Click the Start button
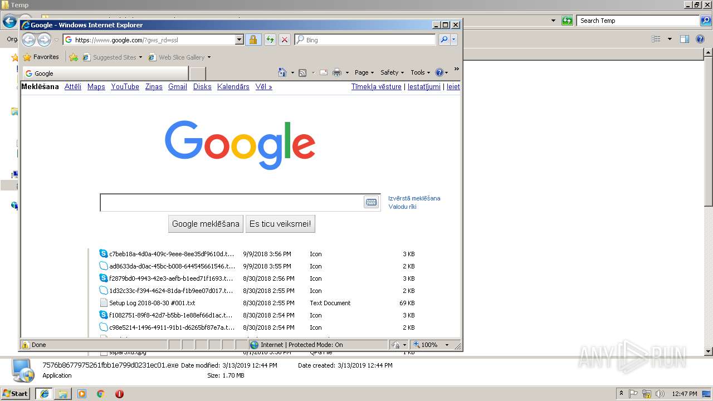713x401 pixels. [x=16, y=394]
